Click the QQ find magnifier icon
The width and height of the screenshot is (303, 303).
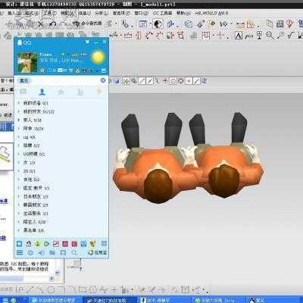click(74, 252)
